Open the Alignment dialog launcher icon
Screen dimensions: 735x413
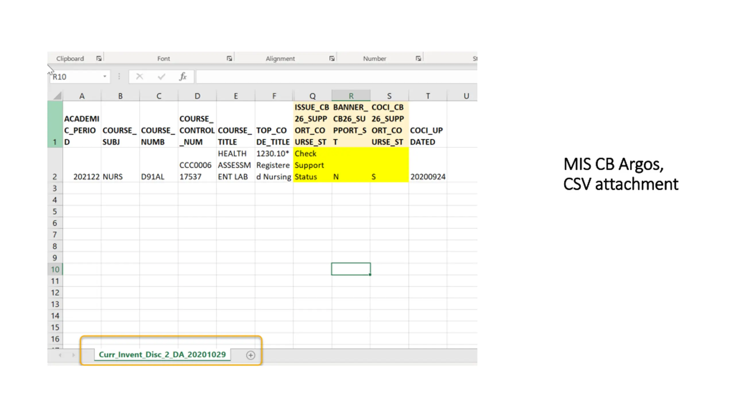(x=332, y=59)
